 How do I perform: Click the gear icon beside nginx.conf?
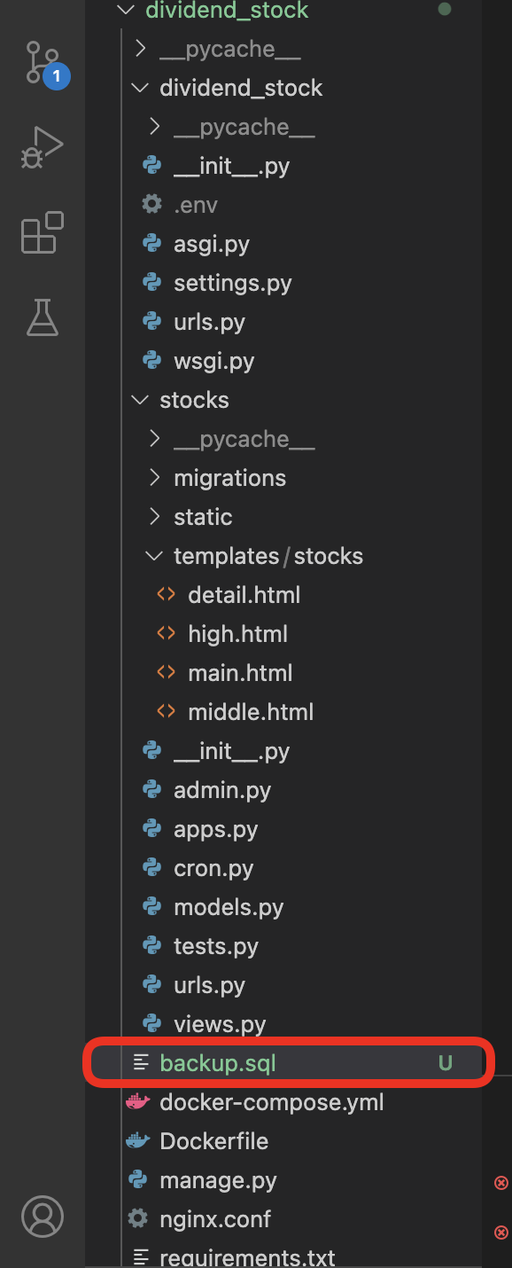tap(138, 1219)
